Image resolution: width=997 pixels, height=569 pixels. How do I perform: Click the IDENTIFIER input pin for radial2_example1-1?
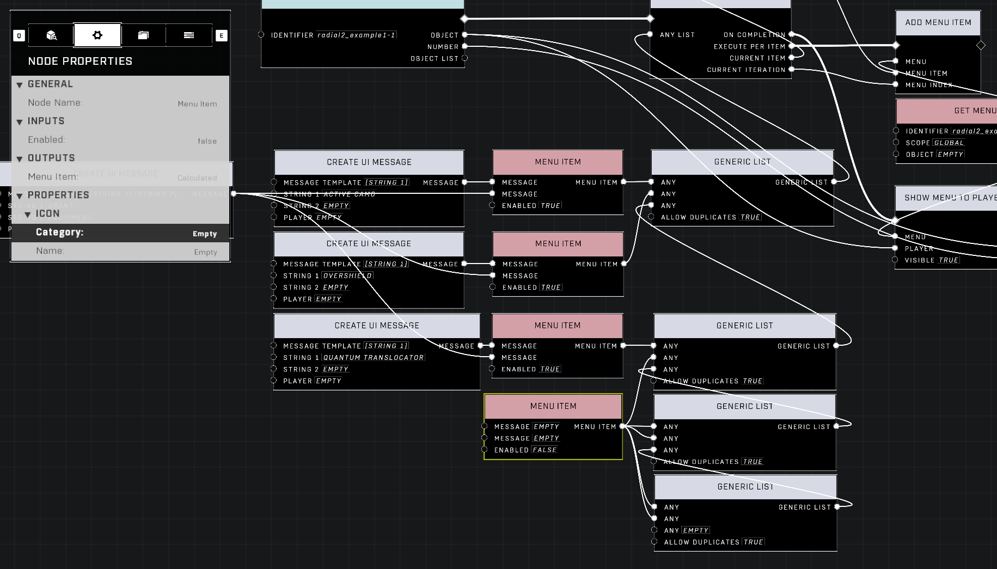261,35
